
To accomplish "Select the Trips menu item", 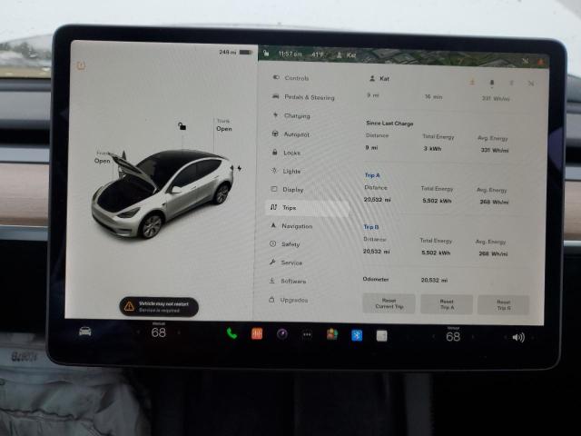I will pos(308,208).
